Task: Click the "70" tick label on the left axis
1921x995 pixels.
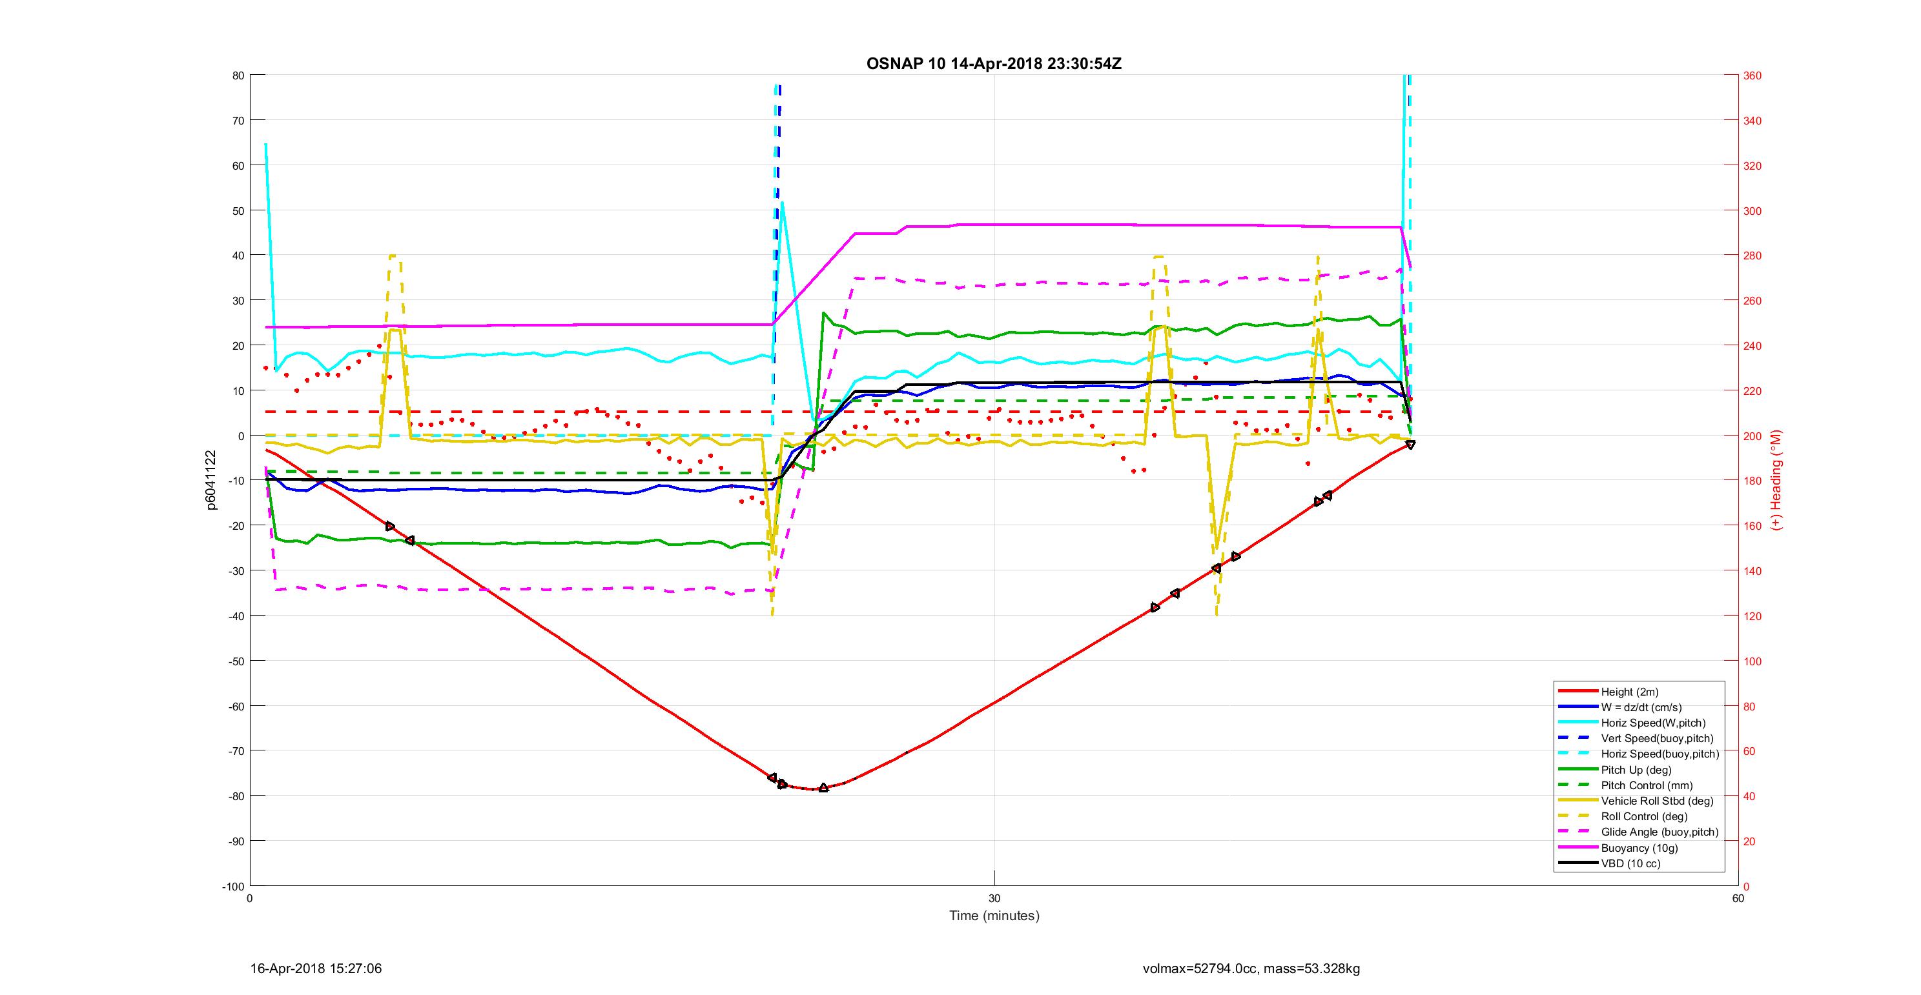Action: pyautogui.click(x=239, y=120)
